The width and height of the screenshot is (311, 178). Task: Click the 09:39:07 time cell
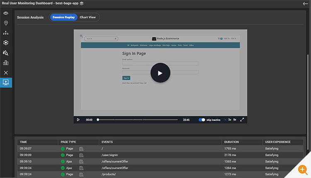click(26, 149)
